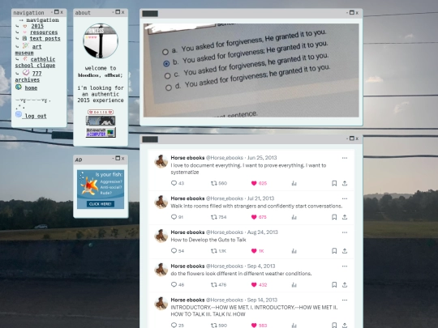Click the heart icon beside 2015
The width and height of the screenshot is (438, 328).
pos(25,26)
